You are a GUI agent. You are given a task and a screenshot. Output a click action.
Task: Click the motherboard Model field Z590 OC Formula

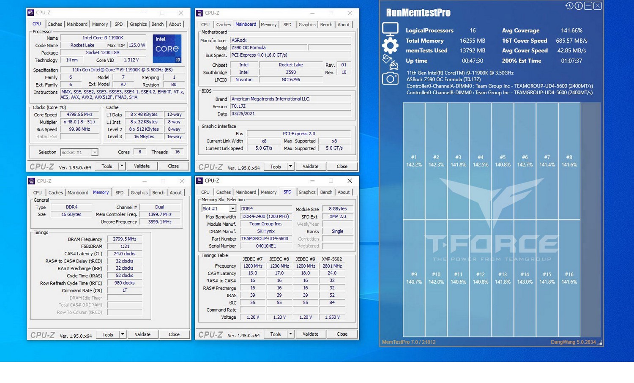[x=269, y=48]
